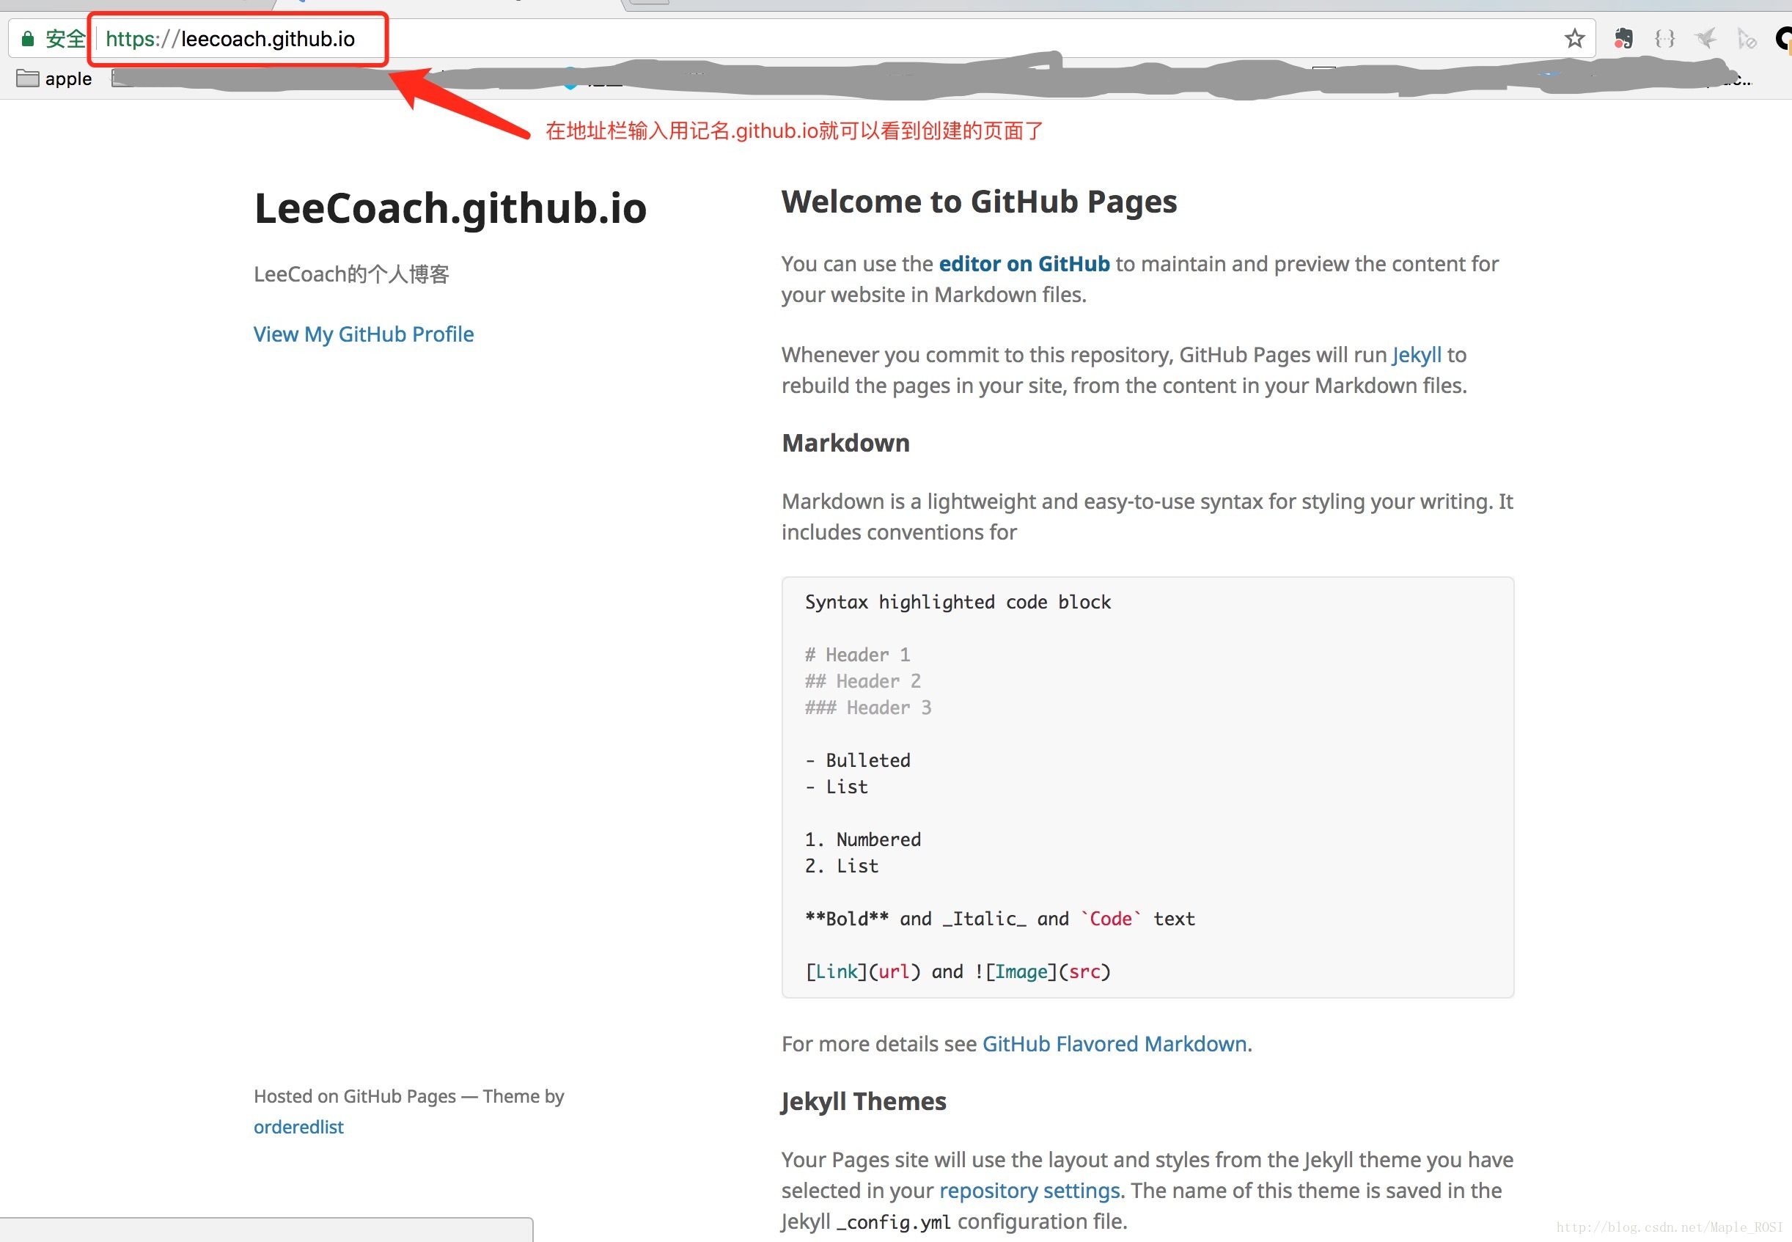1792x1242 pixels.
Task: Visit View My GitHub Profile
Action: 364,334
